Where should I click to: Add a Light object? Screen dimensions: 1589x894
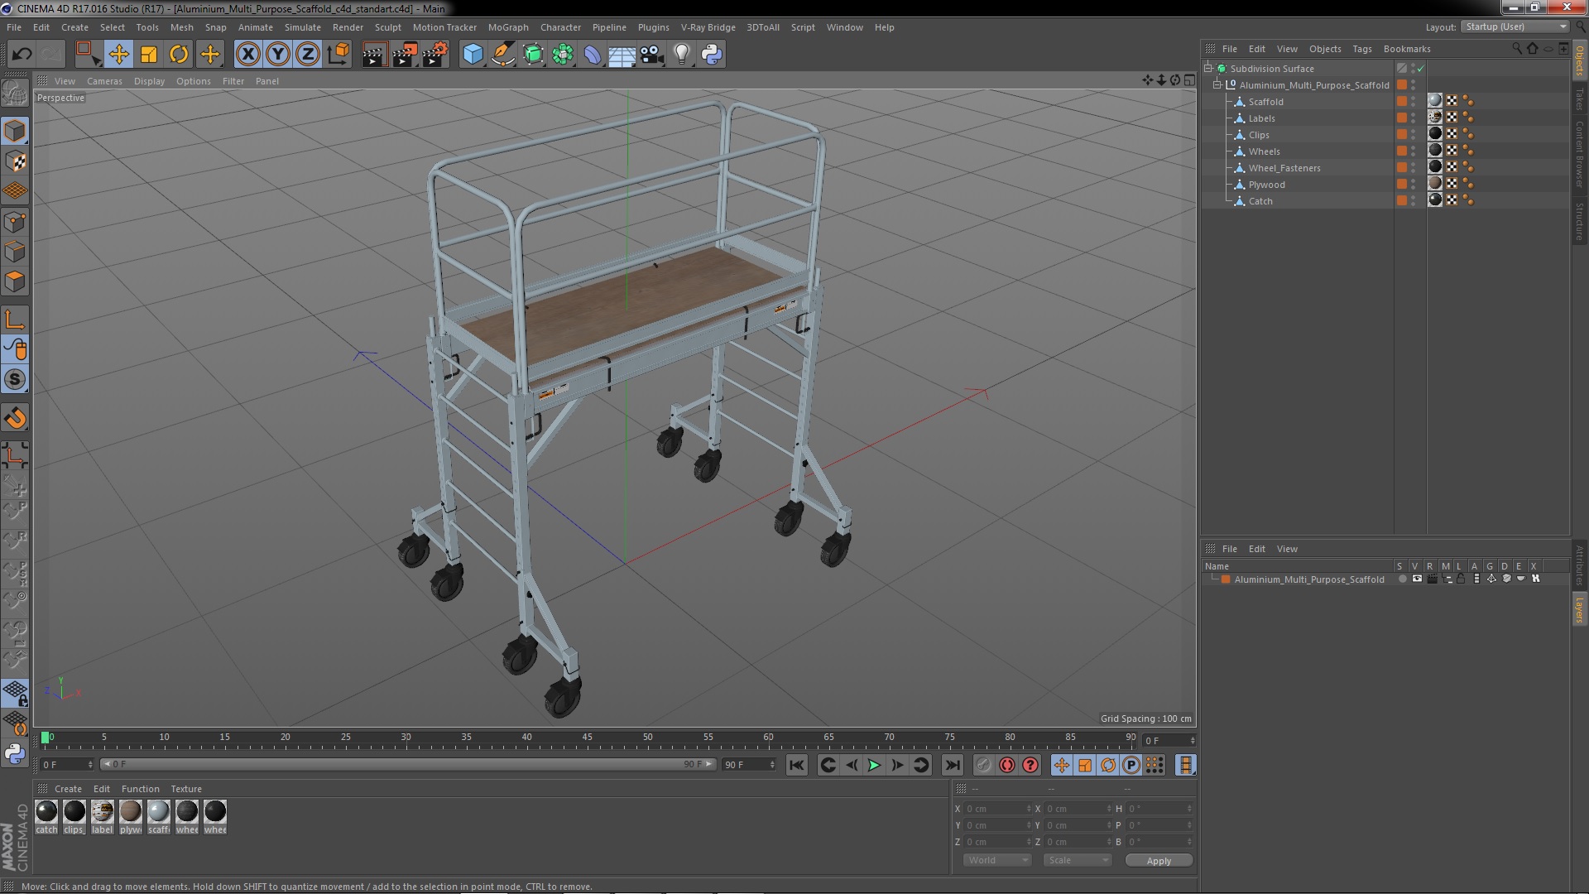[x=682, y=55]
